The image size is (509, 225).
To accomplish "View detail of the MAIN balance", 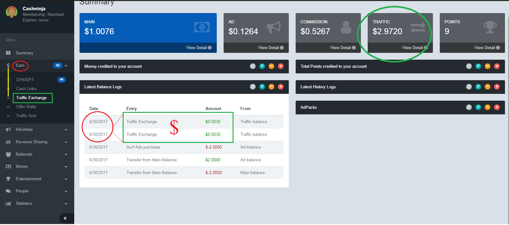I will pos(199,48).
